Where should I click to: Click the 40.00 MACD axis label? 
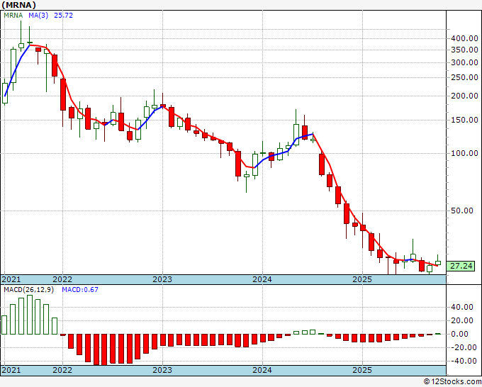point(462,307)
